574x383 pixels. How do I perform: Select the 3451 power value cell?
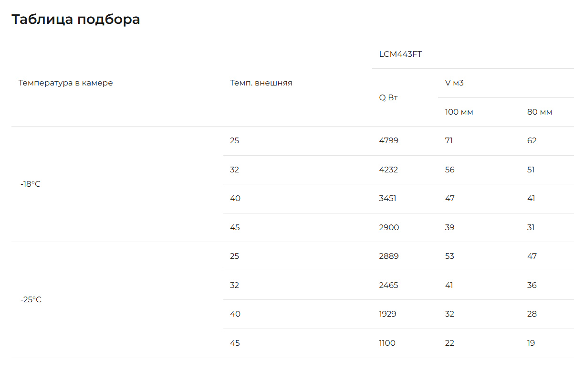tap(387, 199)
